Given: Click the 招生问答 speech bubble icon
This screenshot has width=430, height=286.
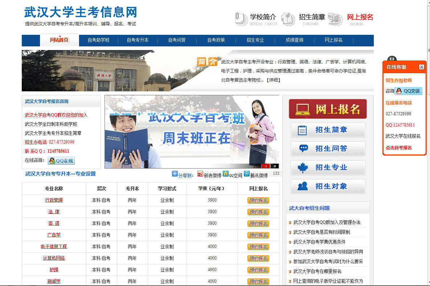Looking at the screenshot, I should (x=304, y=149).
